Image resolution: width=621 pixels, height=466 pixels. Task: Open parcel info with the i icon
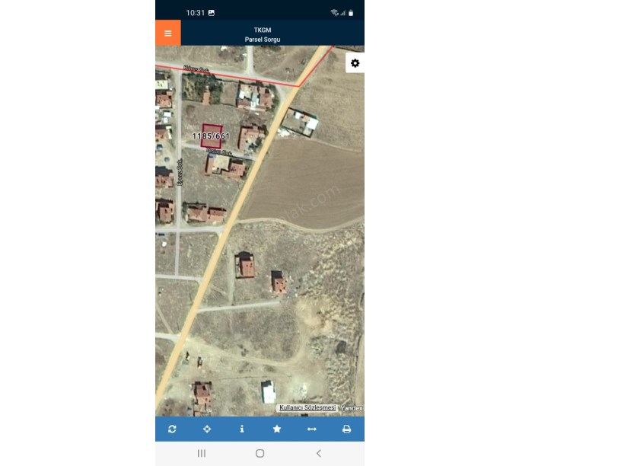[242, 429]
